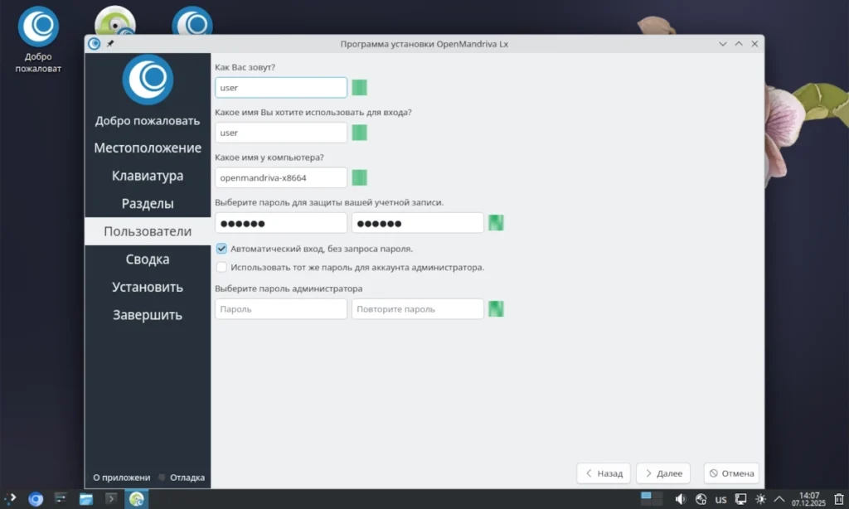Select the 'Пользователи' step
Image resolution: width=849 pixels, height=509 pixels.
[148, 231]
